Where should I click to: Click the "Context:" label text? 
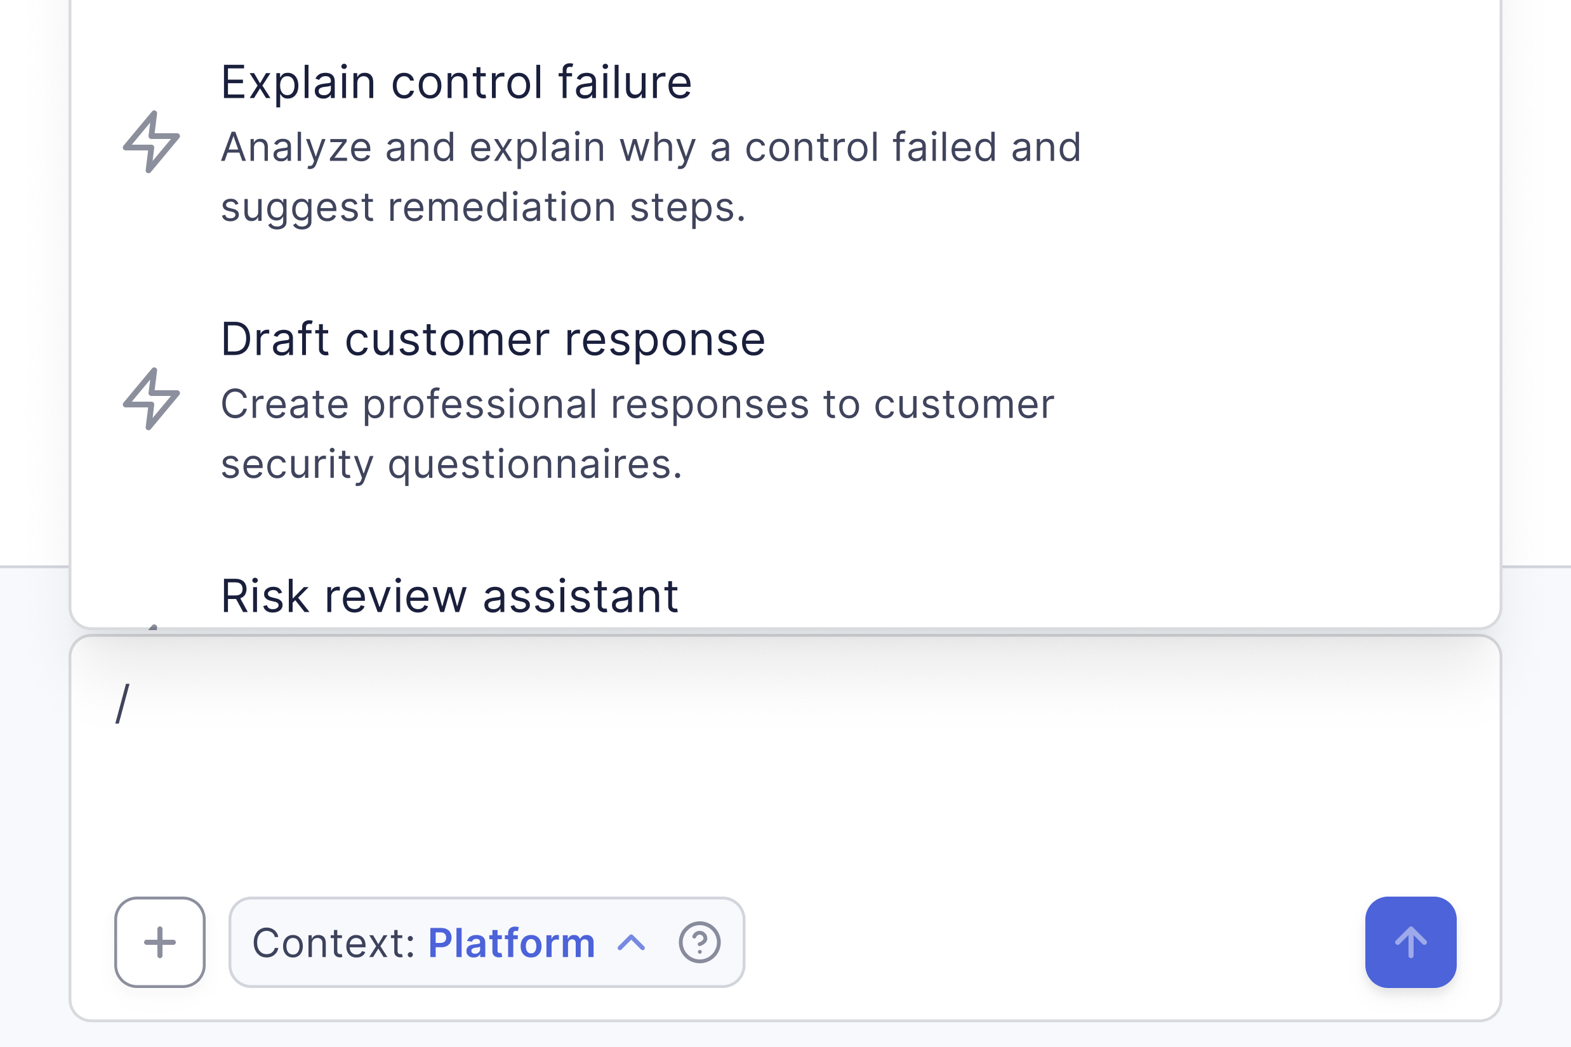pos(334,943)
